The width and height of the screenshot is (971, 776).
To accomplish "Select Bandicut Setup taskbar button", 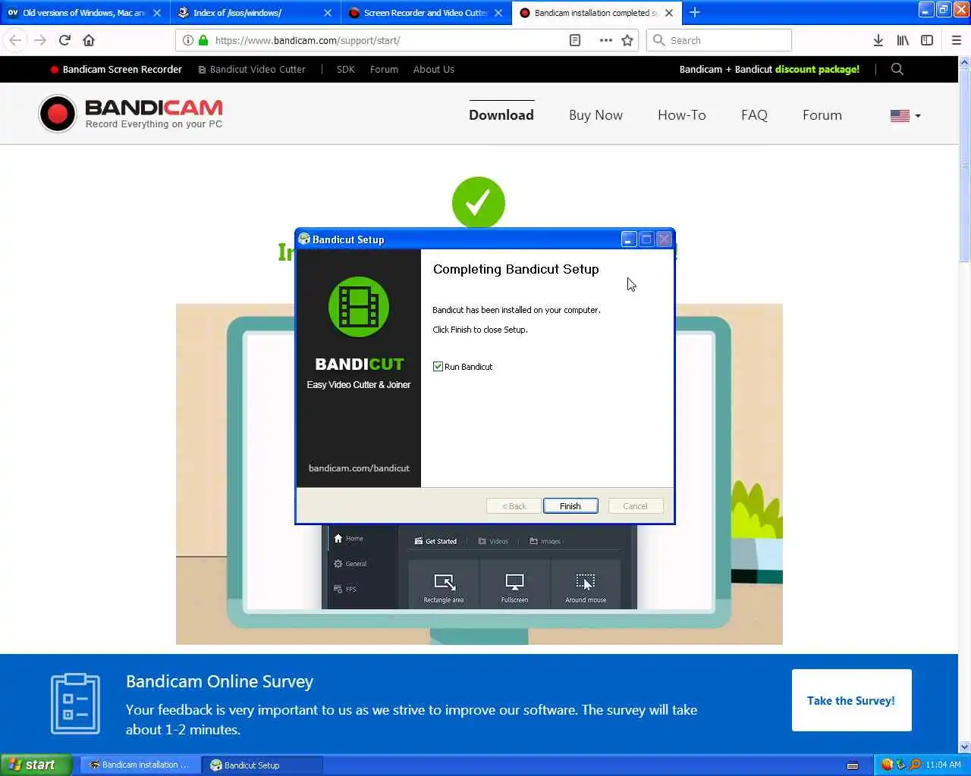I will click(x=262, y=765).
